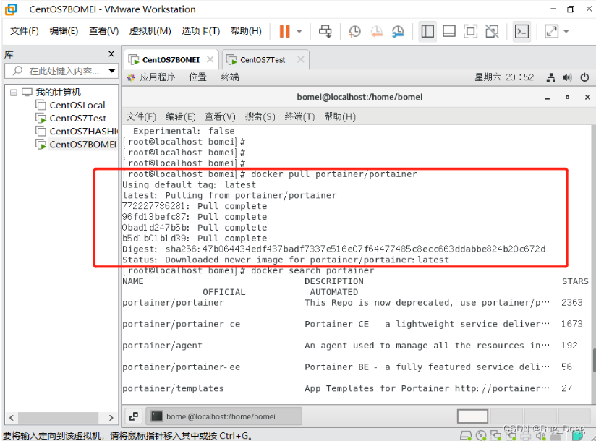The height and width of the screenshot is (441, 596).
Task: Open the library search dropdown arrow
Action: tap(111, 71)
